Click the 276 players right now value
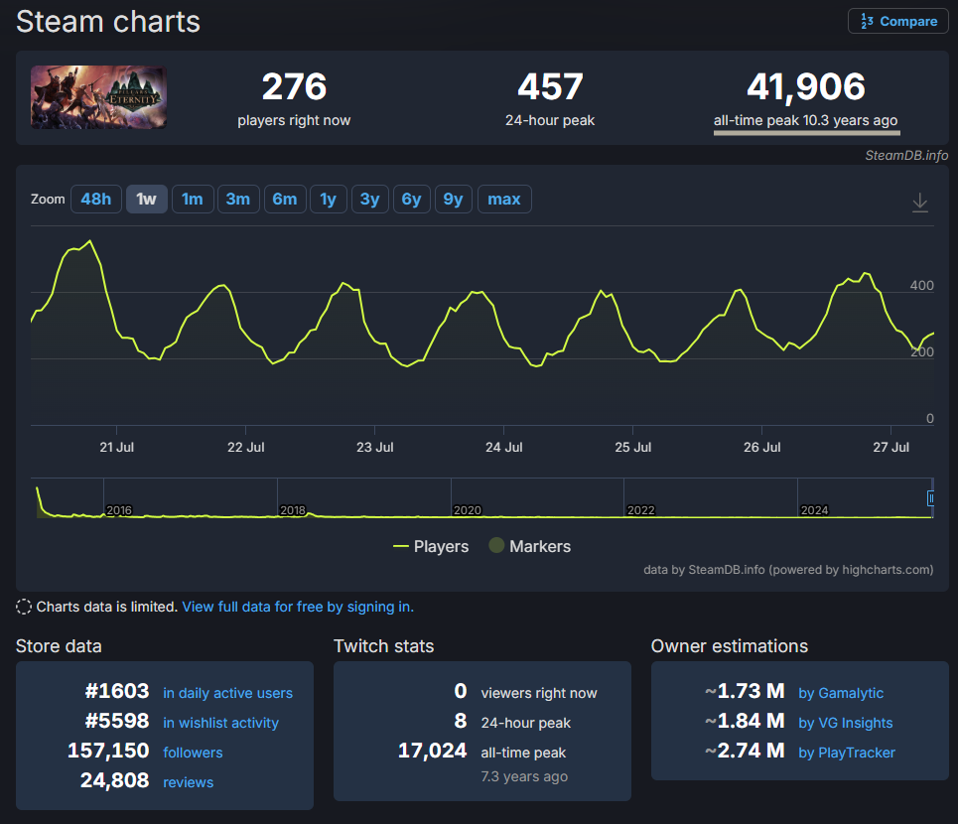Screen dimensions: 958x824 295,86
